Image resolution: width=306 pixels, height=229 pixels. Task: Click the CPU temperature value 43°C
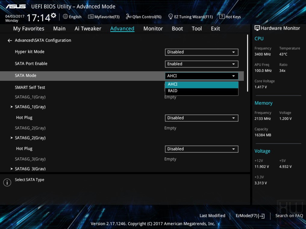pos(283,54)
